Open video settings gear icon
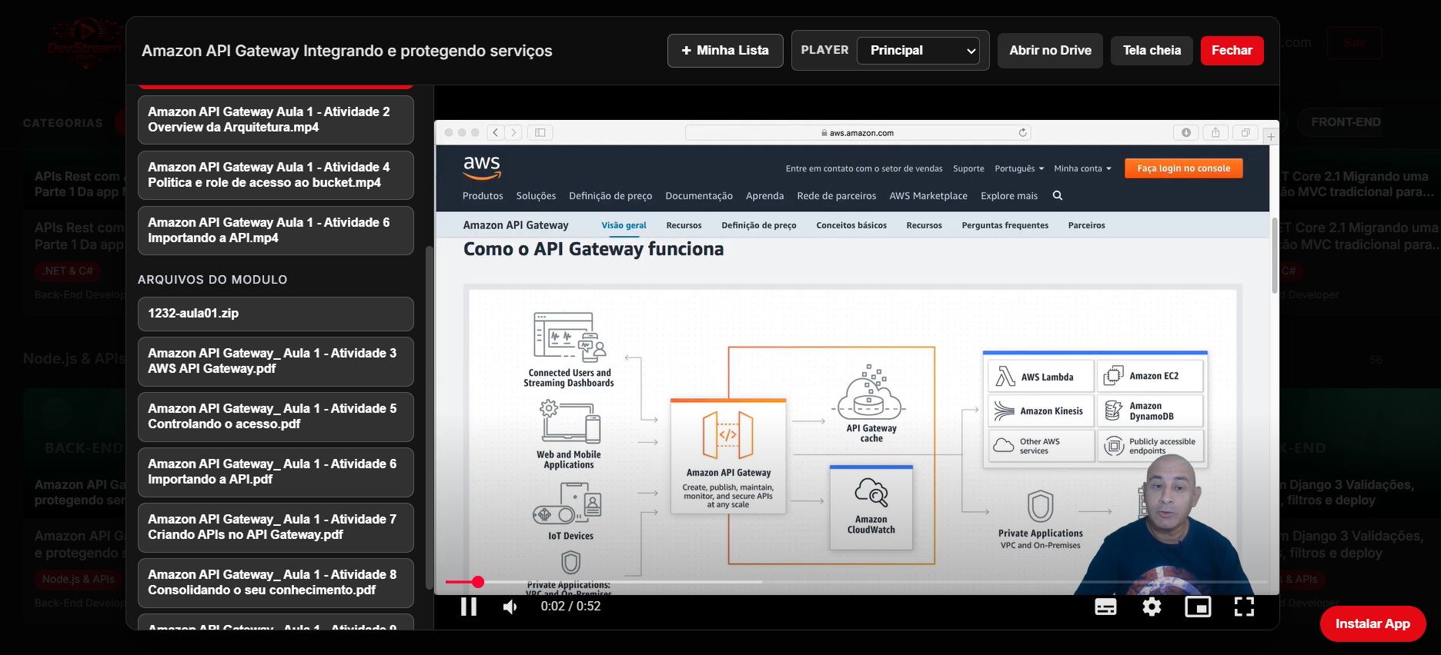1441x655 pixels. (x=1152, y=607)
